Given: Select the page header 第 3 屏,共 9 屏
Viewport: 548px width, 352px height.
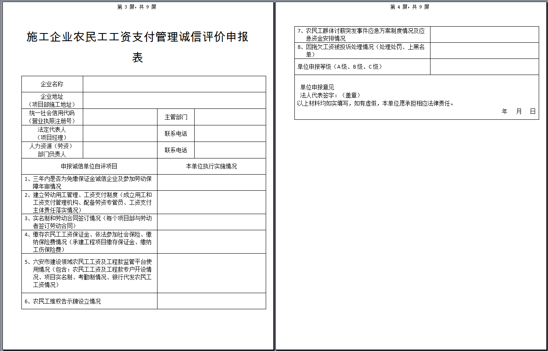Looking at the screenshot, I should 136,7.
